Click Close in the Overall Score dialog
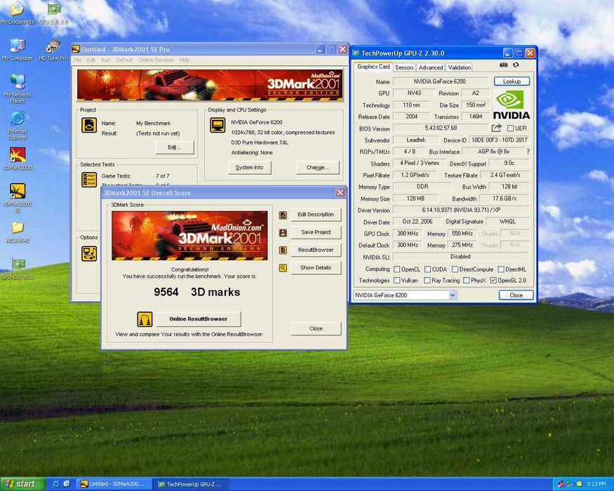Screen dimensions: 614x491 point(316,328)
